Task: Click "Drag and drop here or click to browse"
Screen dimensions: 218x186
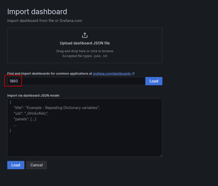Action: [85, 51]
